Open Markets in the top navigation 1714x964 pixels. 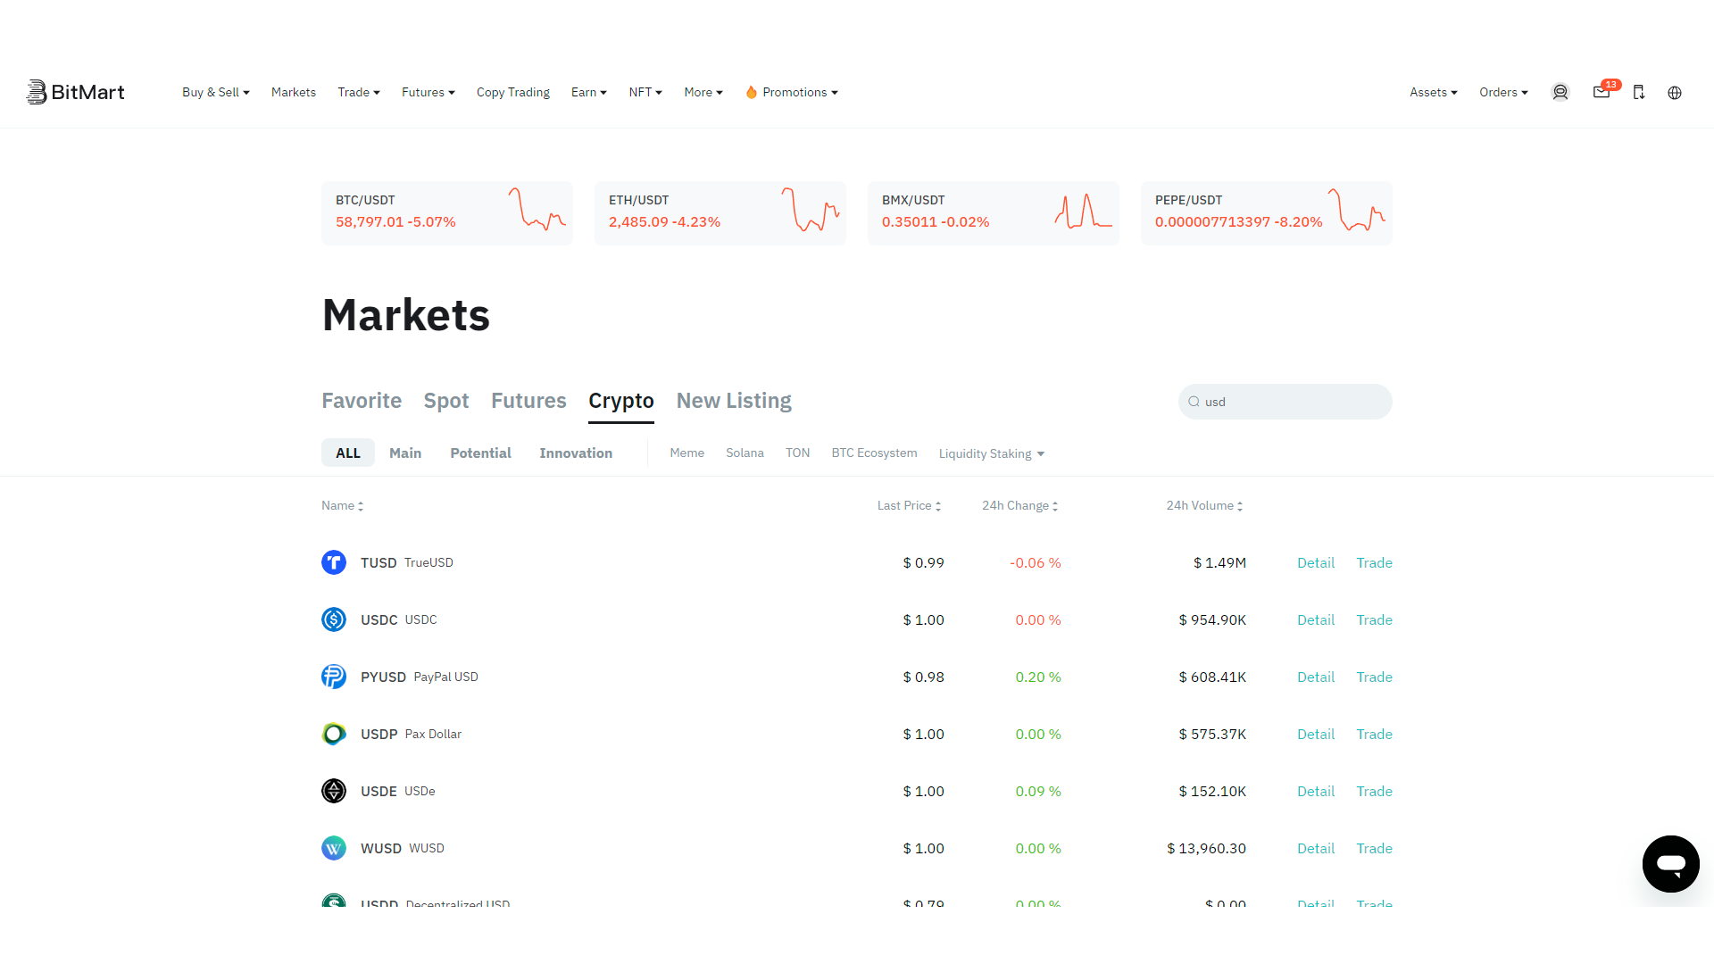click(x=294, y=92)
